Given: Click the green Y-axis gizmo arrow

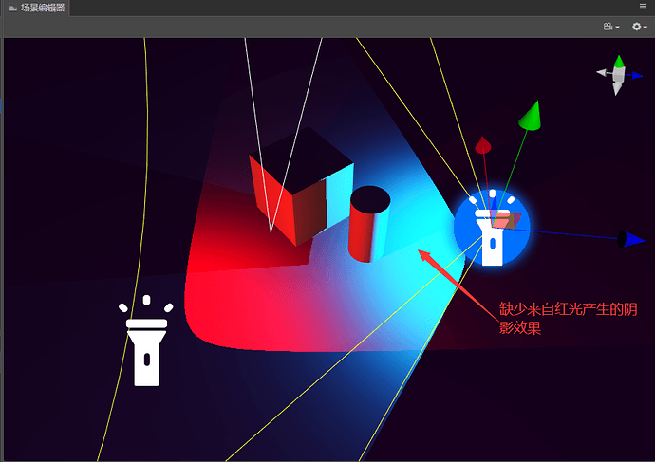Looking at the screenshot, I should [530, 116].
